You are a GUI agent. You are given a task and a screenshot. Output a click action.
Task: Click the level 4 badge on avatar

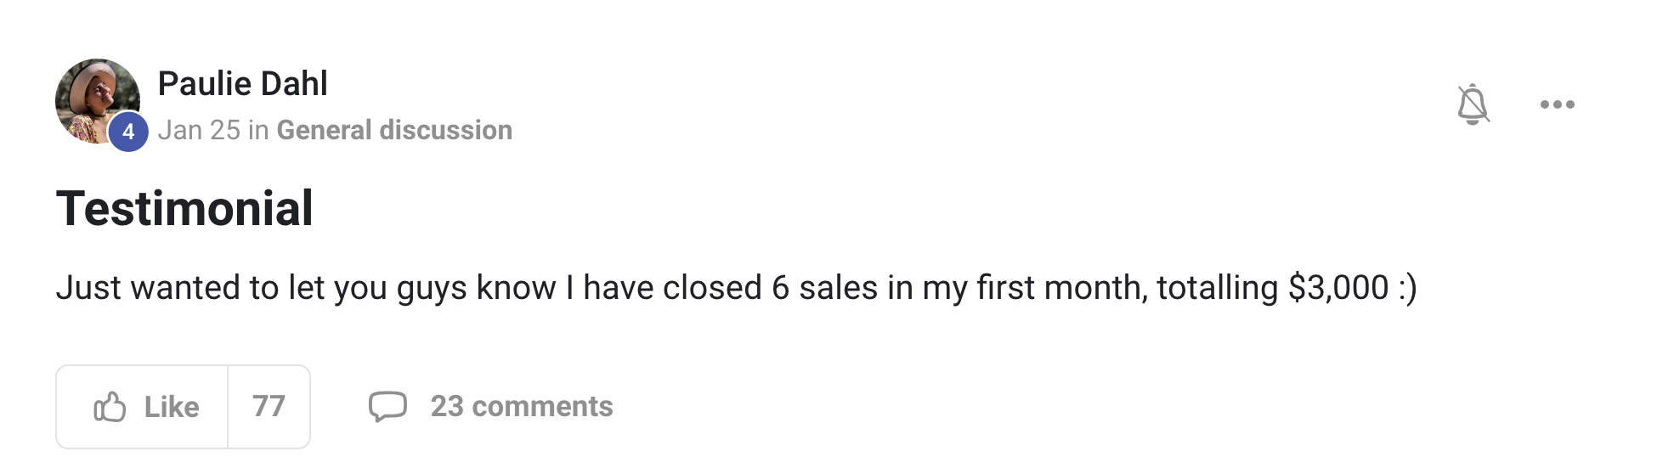click(x=128, y=132)
